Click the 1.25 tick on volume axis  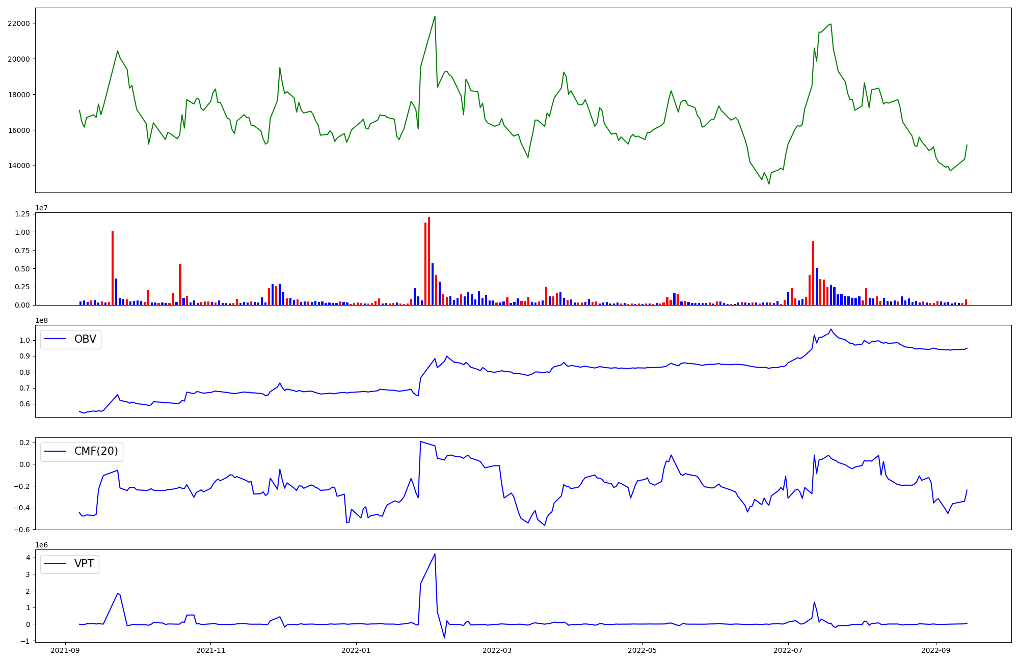(x=22, y=214)
